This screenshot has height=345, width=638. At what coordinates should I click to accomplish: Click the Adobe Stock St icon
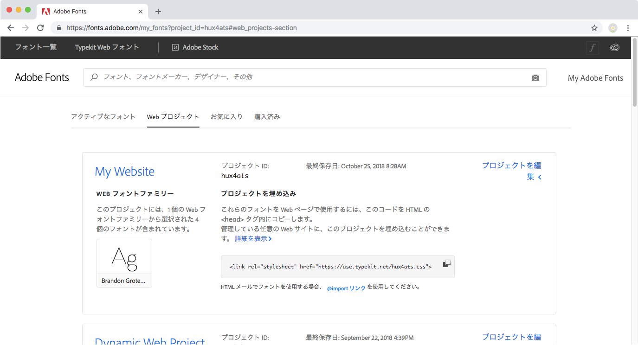pos(175,47)
